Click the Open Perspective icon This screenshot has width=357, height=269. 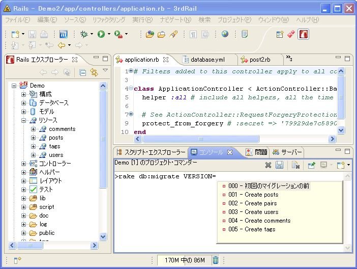pyautogui.click(x=280, y=34)
